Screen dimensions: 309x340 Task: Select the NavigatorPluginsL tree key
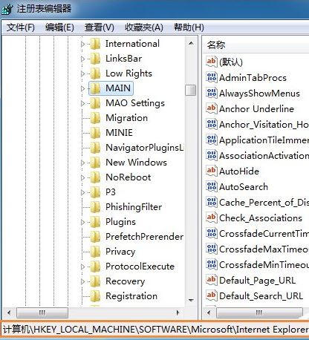(145, 148)
